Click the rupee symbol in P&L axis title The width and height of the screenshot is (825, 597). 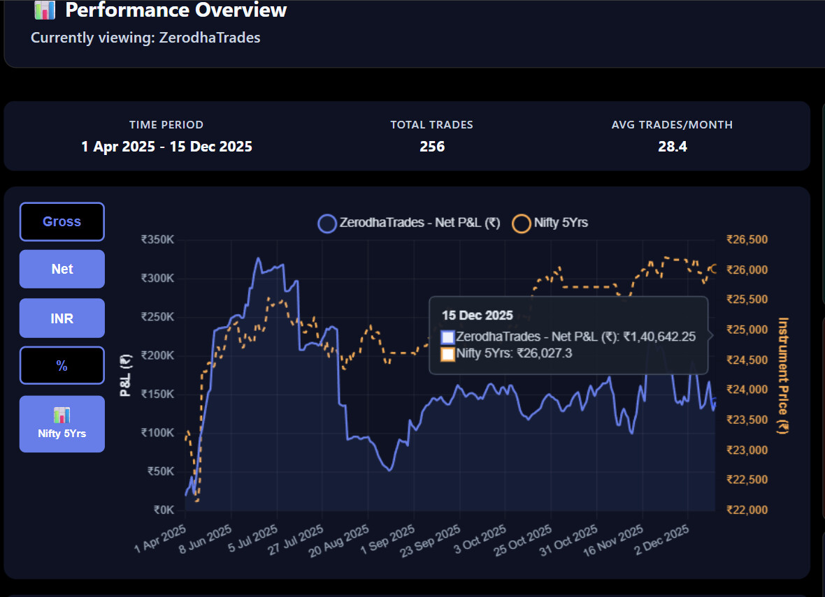[126, 360]
